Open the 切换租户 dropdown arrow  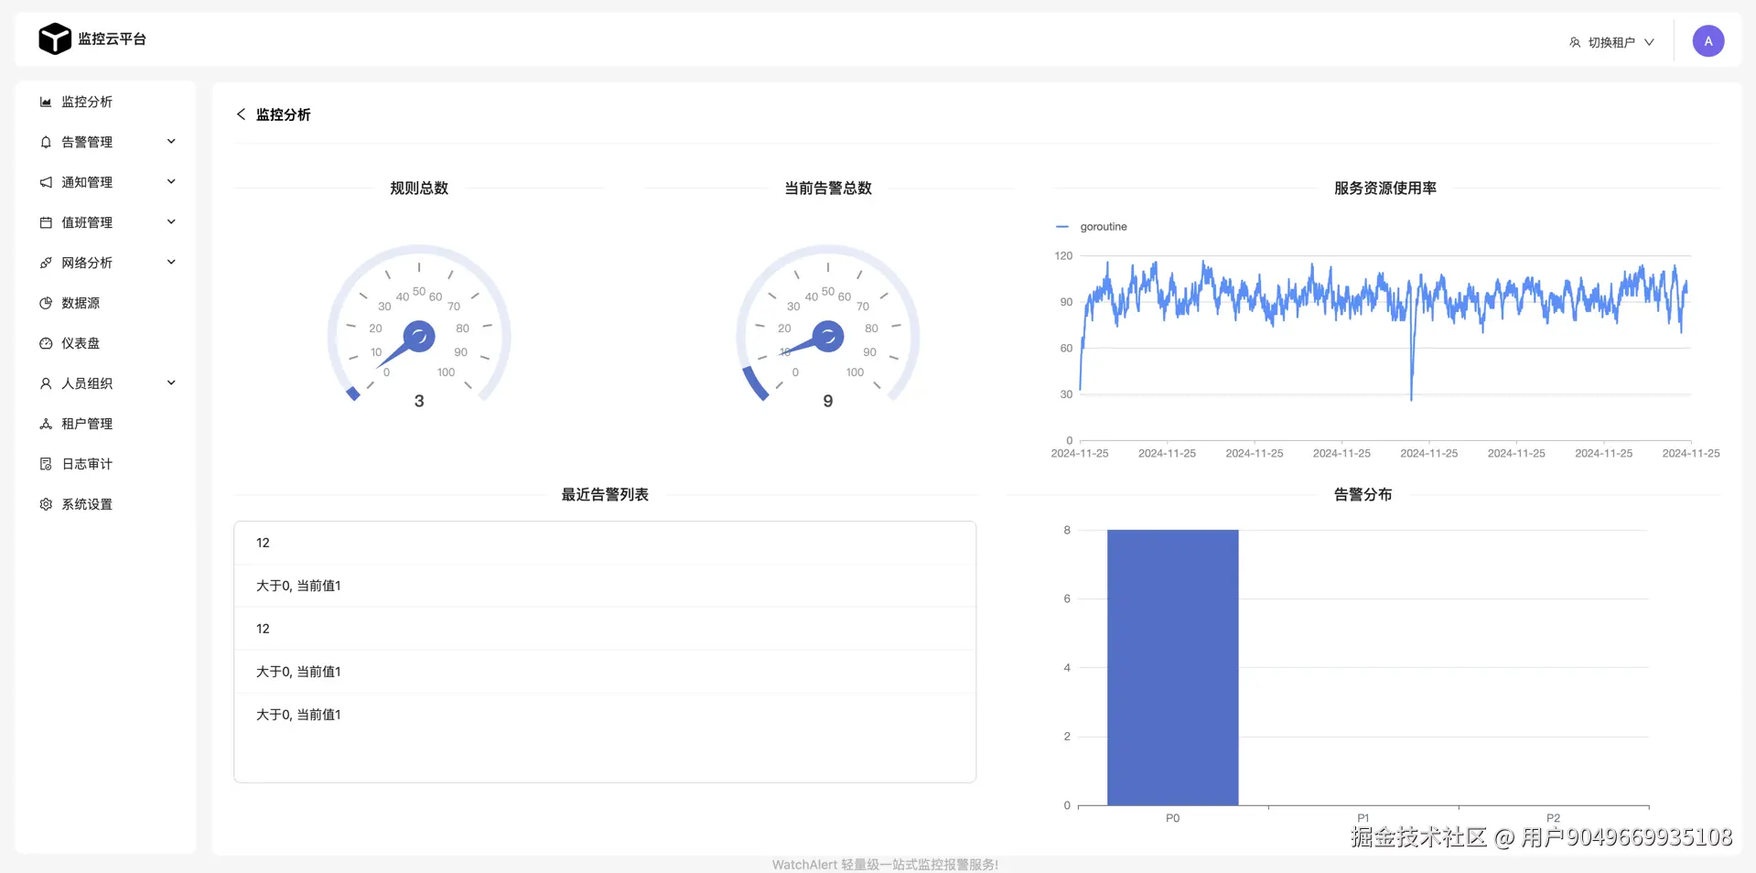(x=1649, y=42)
